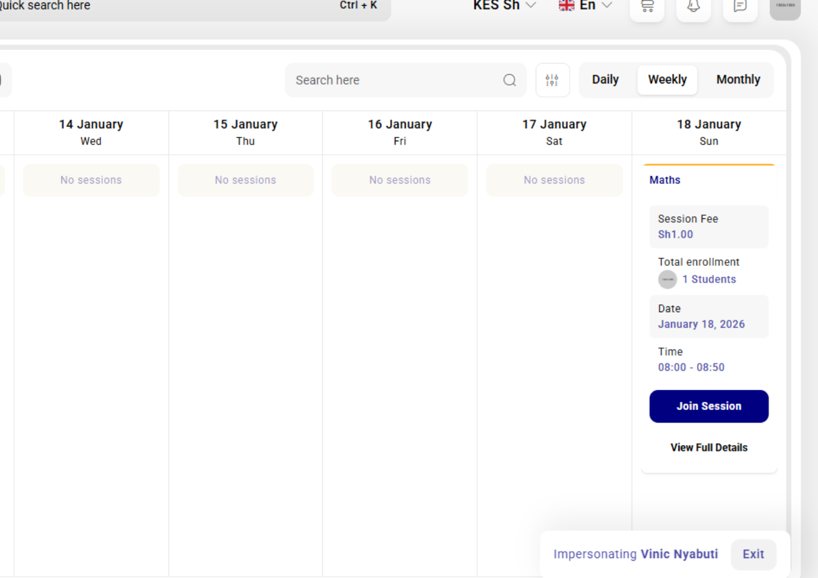Click the user profile avatar
This screenshot has width=818, height=578.
click(x=785, y=6)
